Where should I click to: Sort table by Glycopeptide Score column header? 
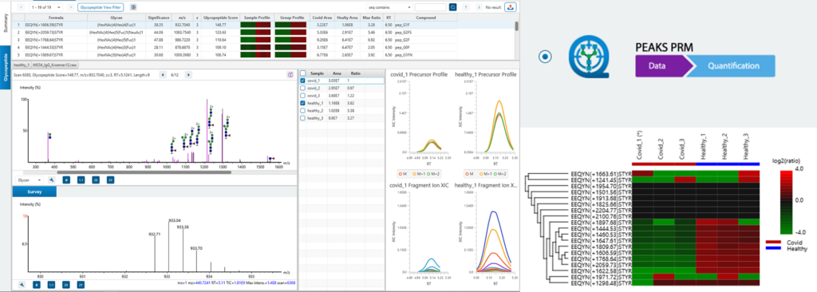(x=219, y=18)
